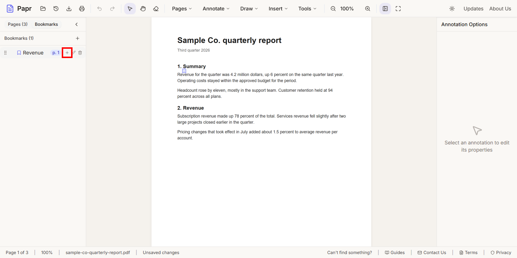Switch to the Pages (3) tab
The width and height of the screenshot is (517, 258).
point(18,24)
